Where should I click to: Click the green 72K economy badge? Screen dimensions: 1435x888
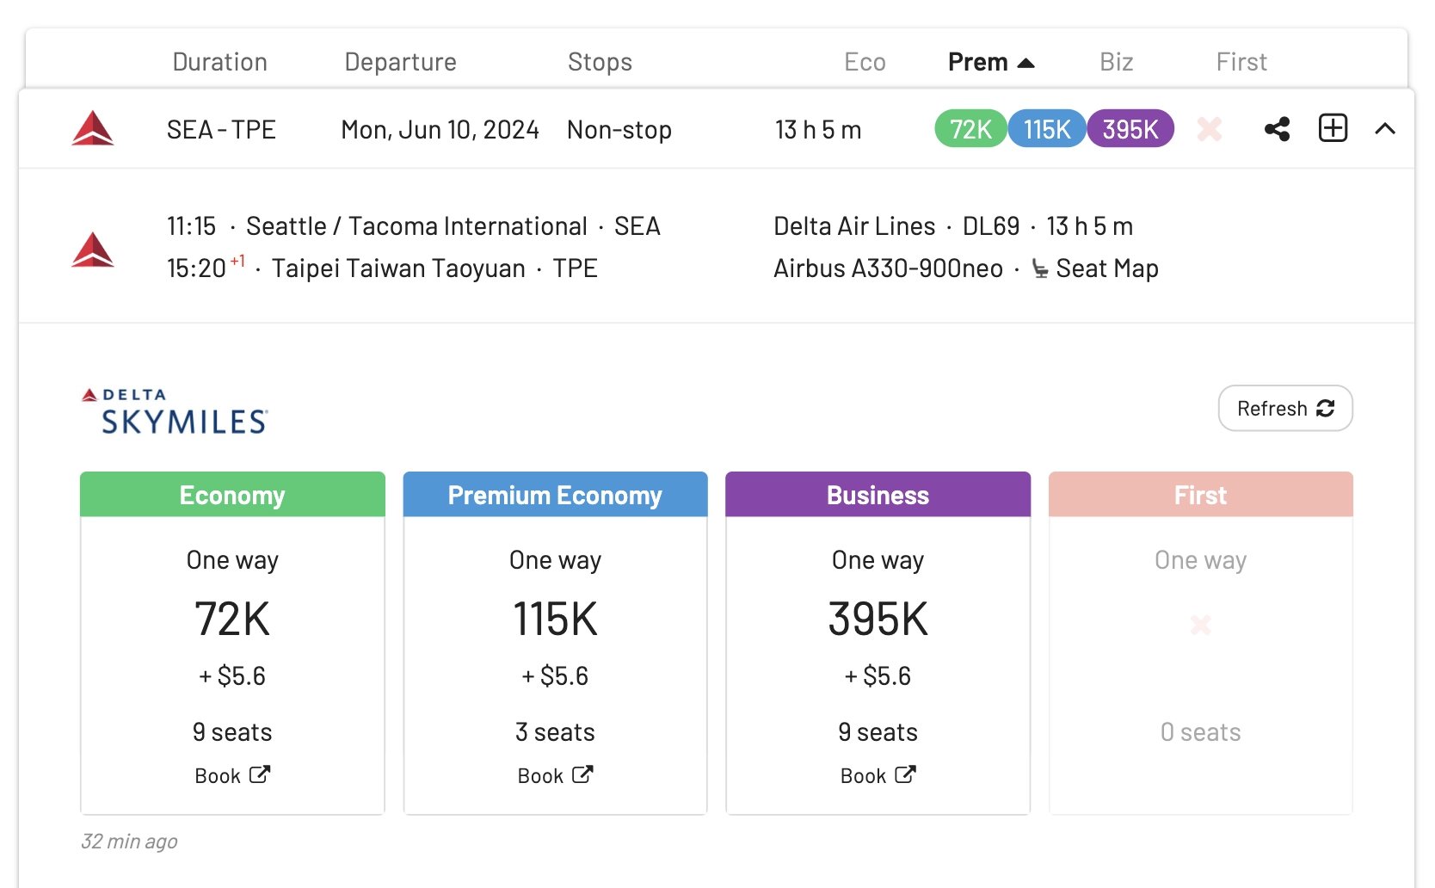[x=970, y=129]
